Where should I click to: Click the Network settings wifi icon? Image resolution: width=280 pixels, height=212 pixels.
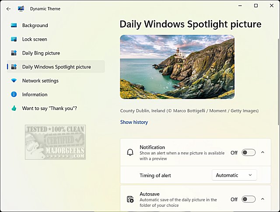pos(14,81)
